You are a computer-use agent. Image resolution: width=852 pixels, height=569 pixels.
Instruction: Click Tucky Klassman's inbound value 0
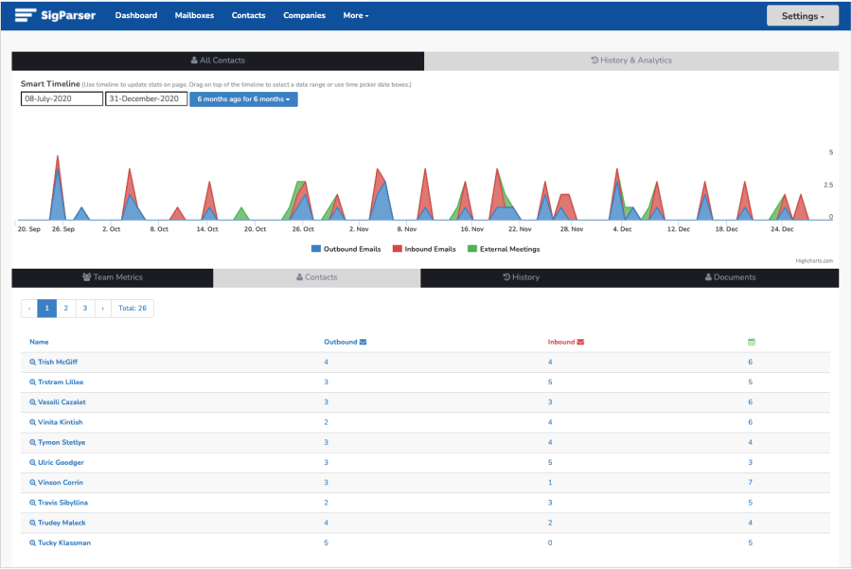550,542
